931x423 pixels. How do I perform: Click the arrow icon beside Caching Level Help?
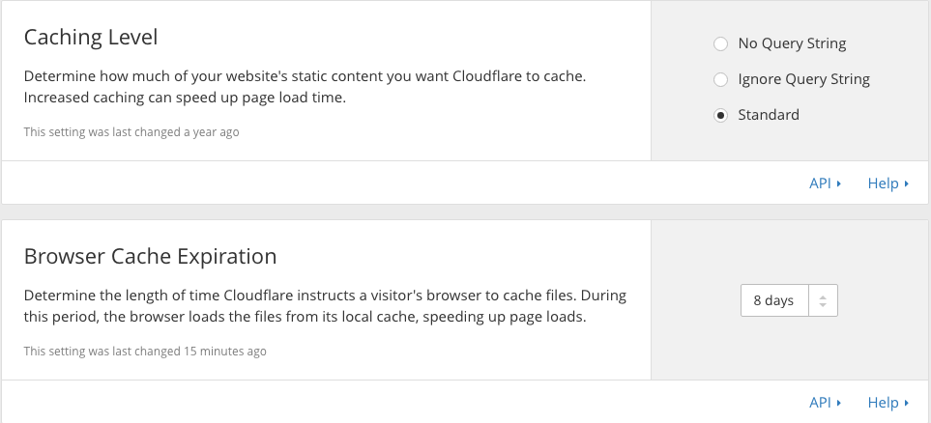click(x=907, y=183)
